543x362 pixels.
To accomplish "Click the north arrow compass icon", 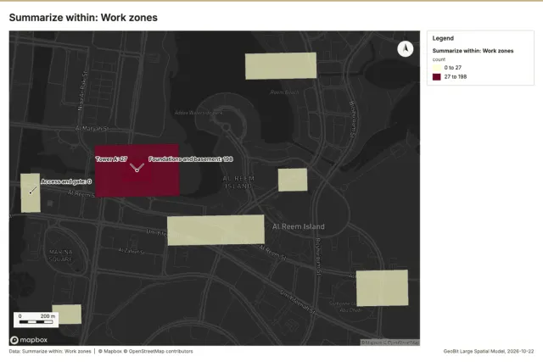I will (x=405, y=49).
